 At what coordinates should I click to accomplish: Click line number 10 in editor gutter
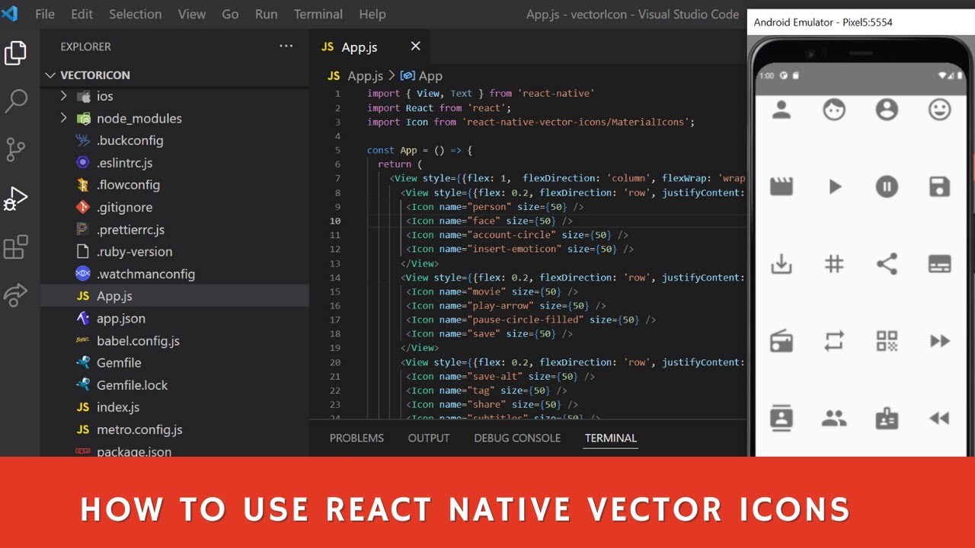pyautogui.click(x=336, y=221)
